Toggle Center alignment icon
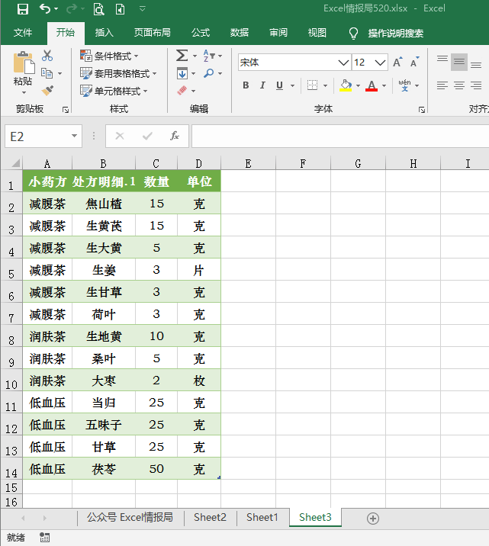The image size is (489, 546). [459, 85]
